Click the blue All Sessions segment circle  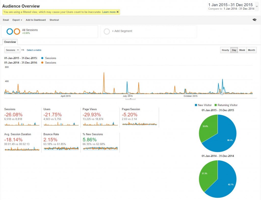click(10, 31)
